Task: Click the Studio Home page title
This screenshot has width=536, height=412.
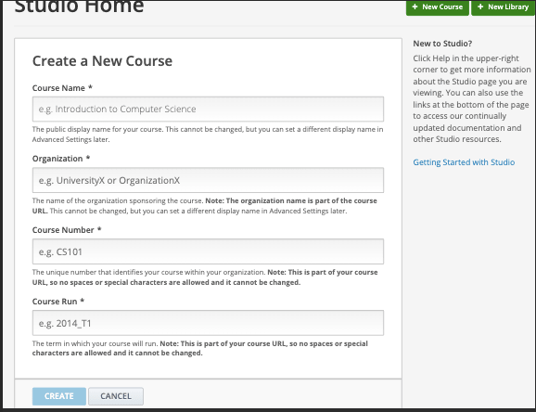Action: click(x=79, y=6)
